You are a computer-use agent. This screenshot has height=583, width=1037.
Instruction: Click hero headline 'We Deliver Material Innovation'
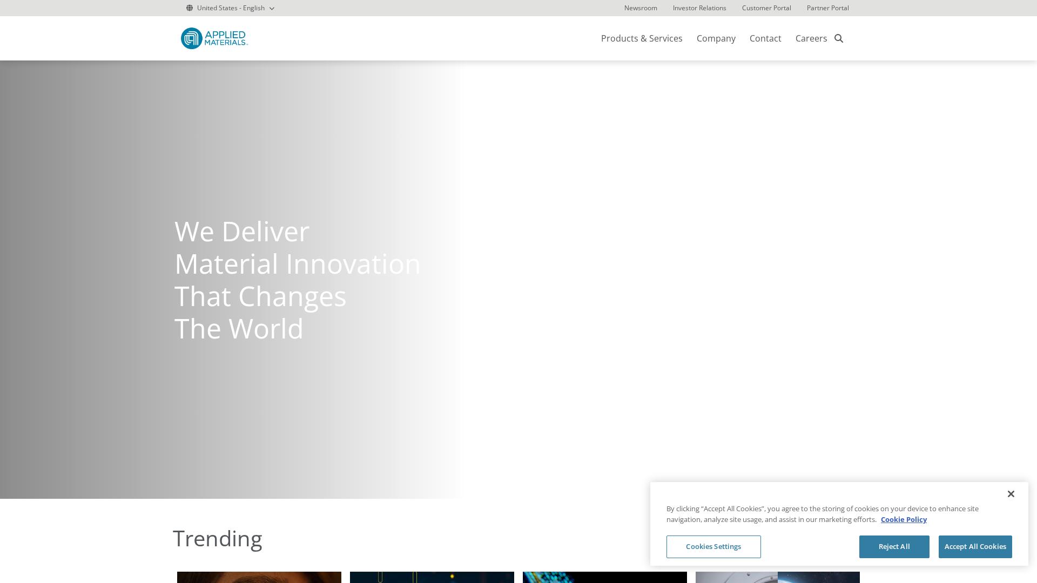pyautogui.click(x=298, y=248)
